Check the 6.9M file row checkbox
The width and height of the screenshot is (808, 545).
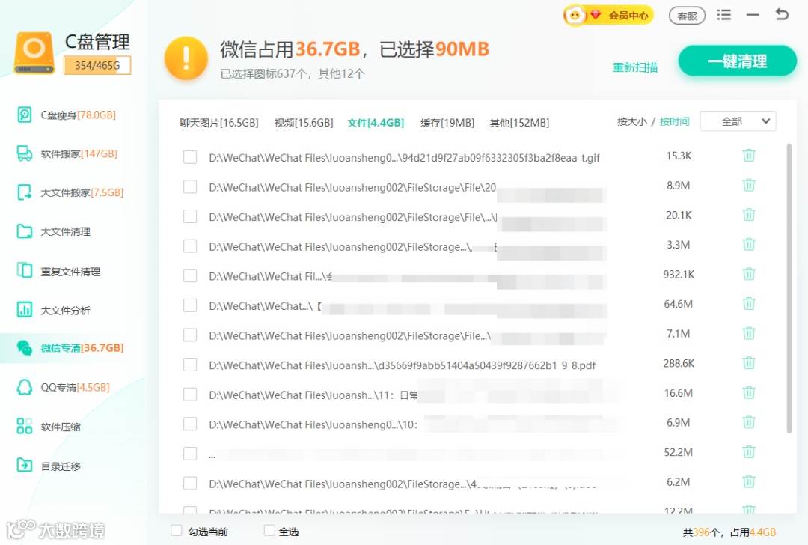click(x=190, y=424)
